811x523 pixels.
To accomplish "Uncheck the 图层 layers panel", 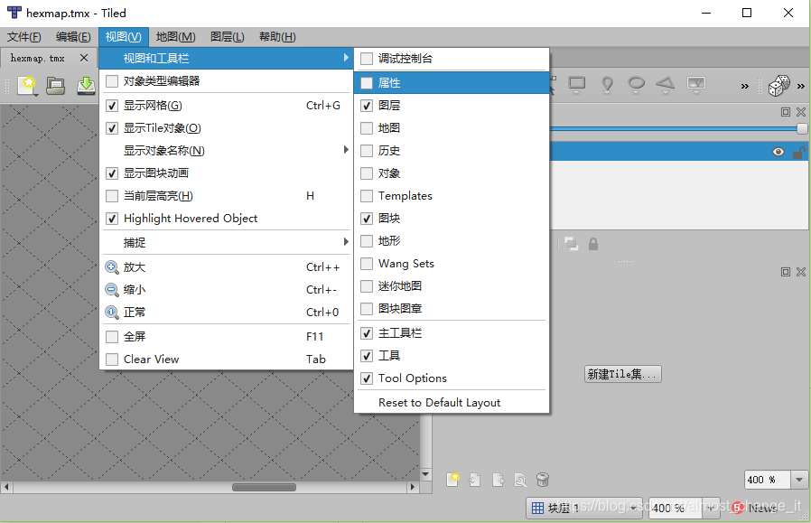I will click(366, 106).
